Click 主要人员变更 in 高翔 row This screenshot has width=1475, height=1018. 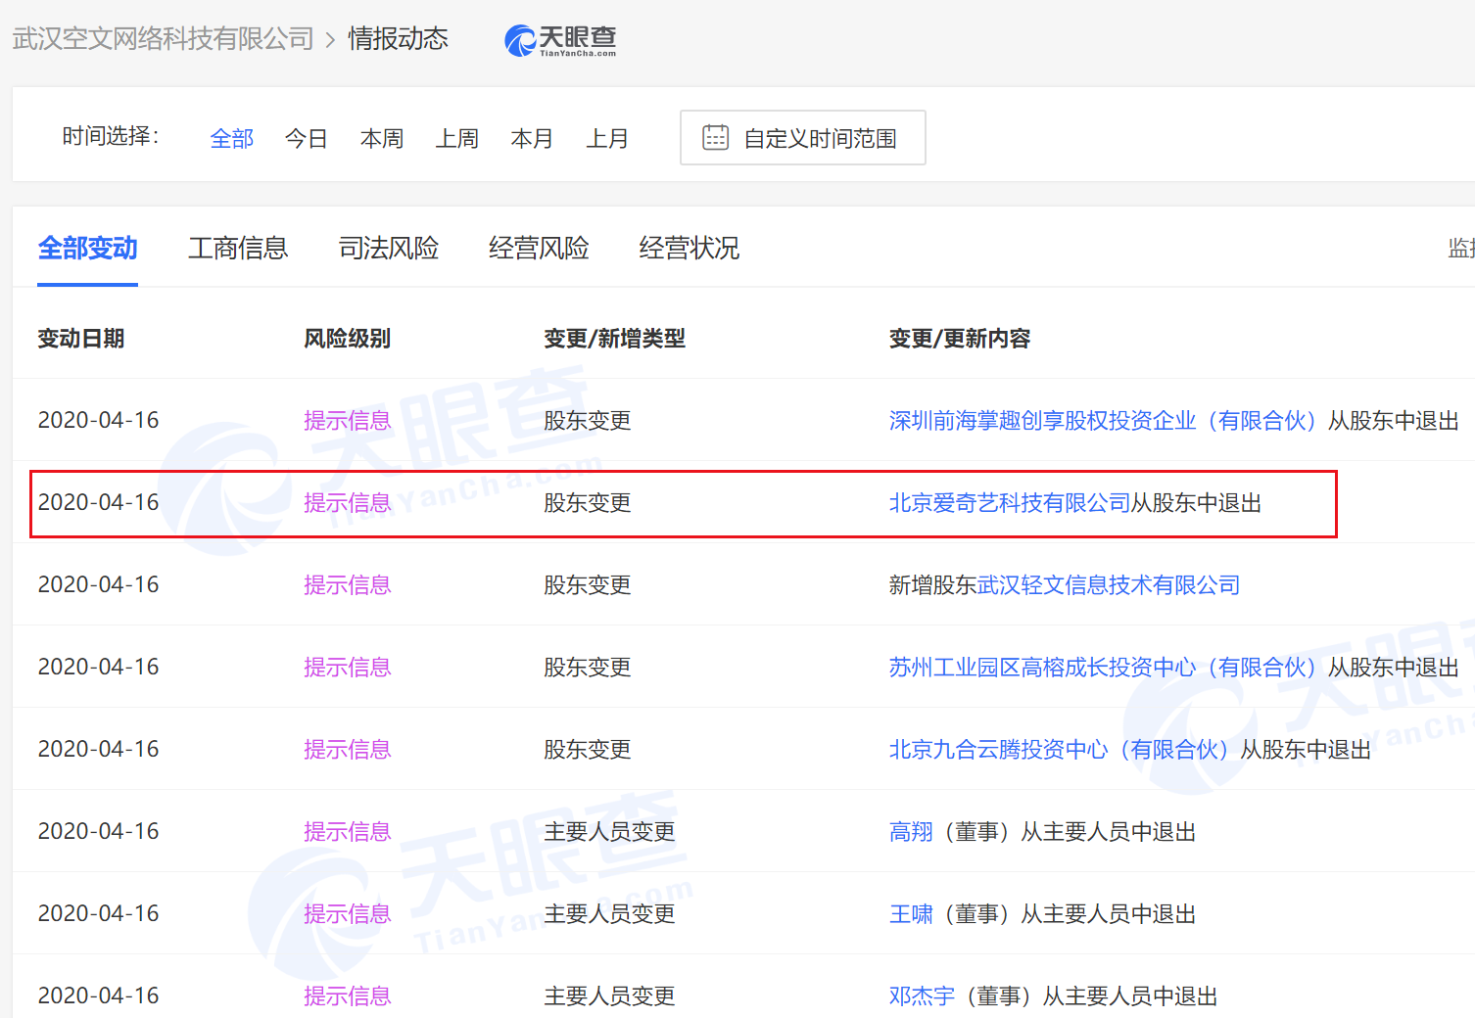click(x=609, y=832)
